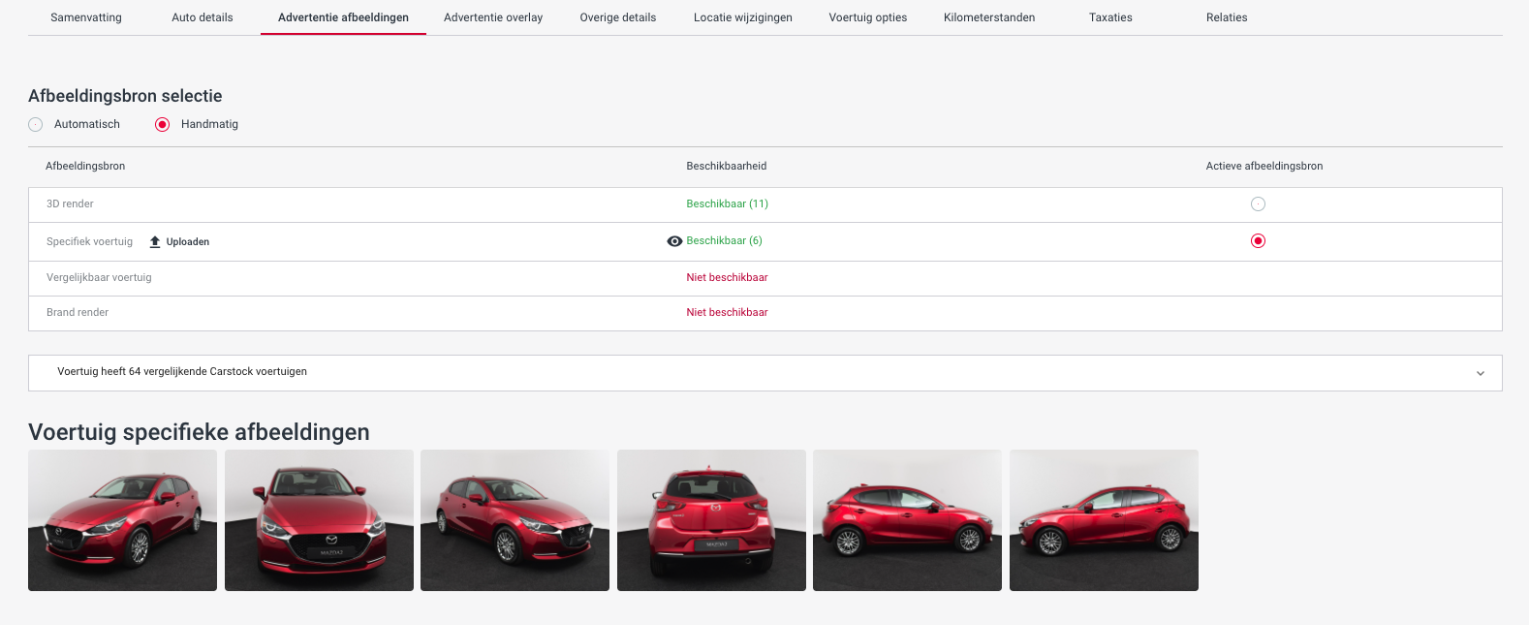Open the Taxaties tab
The image size is (1529, 625).
coord(1110,17)
